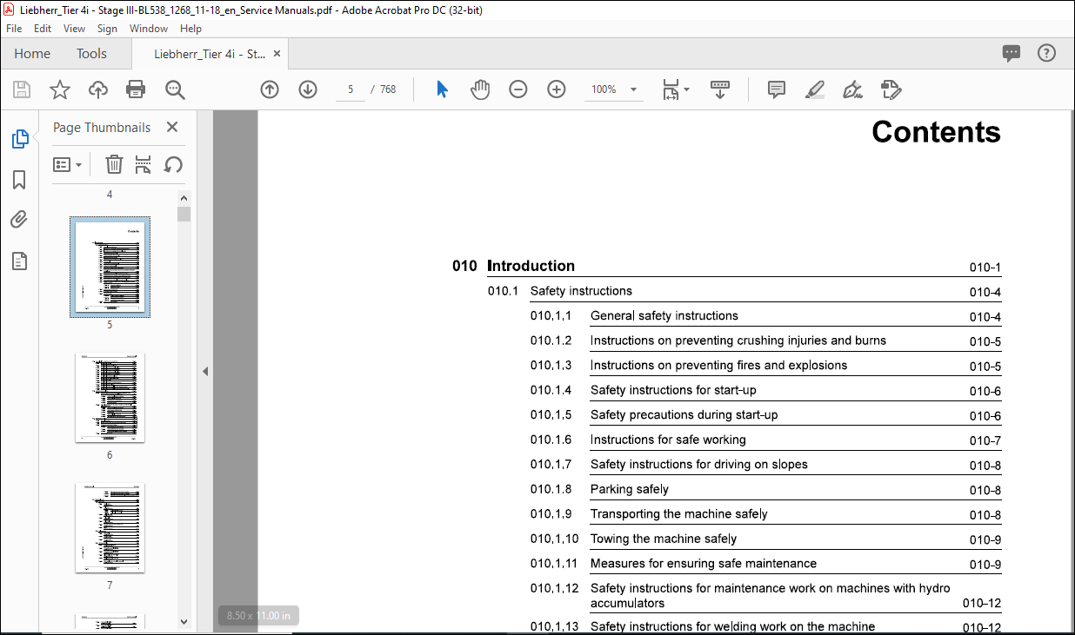Click the print pages icon in thumbnails panel

(144, 164)
